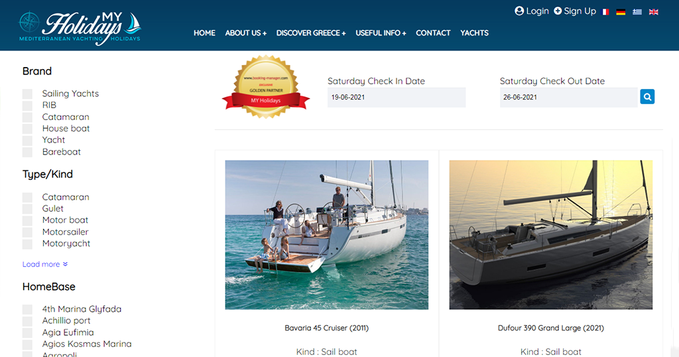
Task: Expand Load more type options
Action: [x=45, y=264]
